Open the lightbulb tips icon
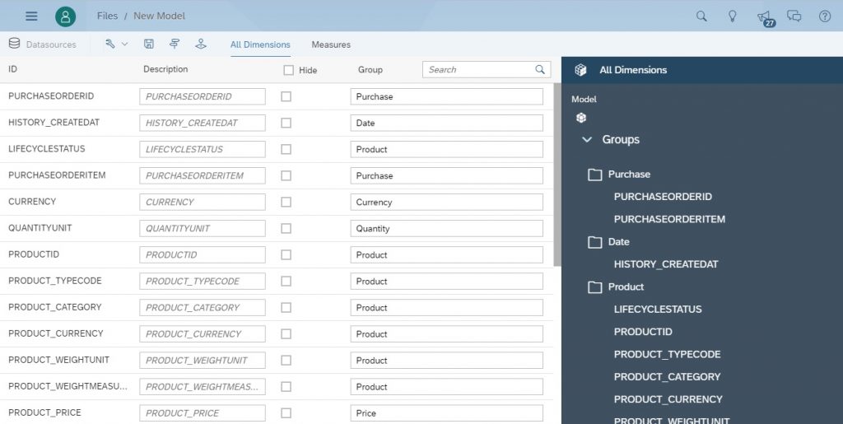Viewport: 843px width, 424px height. [x=732, y=16]
